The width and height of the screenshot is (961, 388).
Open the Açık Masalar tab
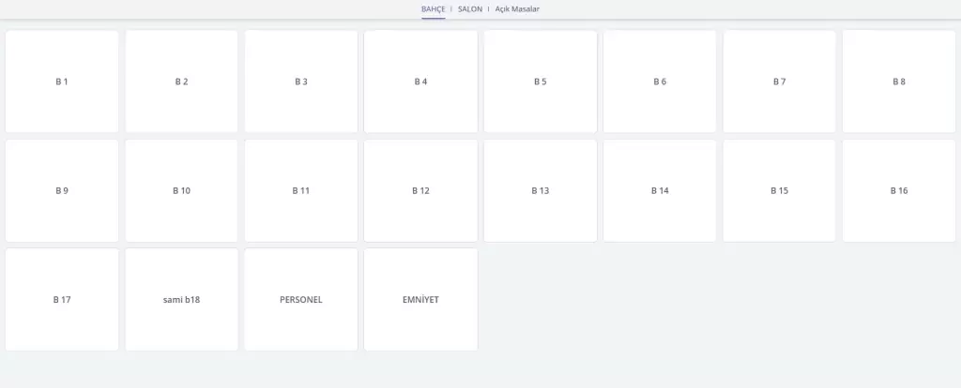click(x=517, y=9)
